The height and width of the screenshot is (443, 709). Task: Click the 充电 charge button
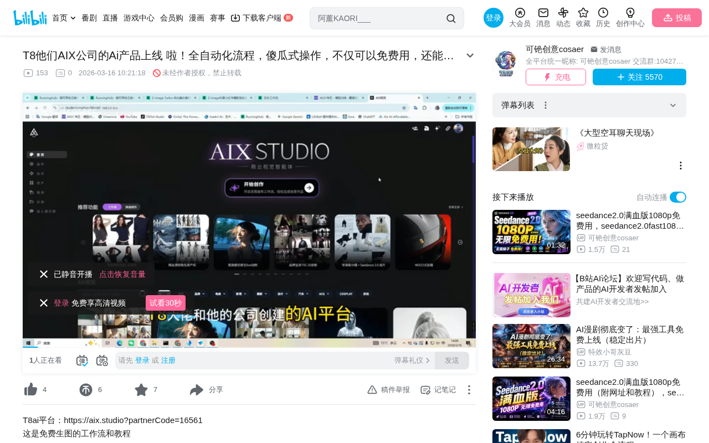[556, 77]
